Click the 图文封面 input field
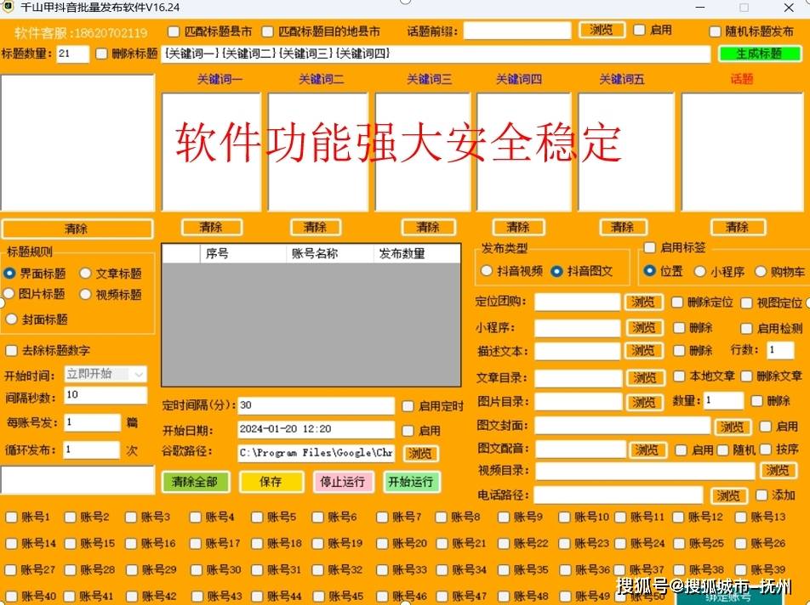Screen dimensions: 810x605 (623, 426)
